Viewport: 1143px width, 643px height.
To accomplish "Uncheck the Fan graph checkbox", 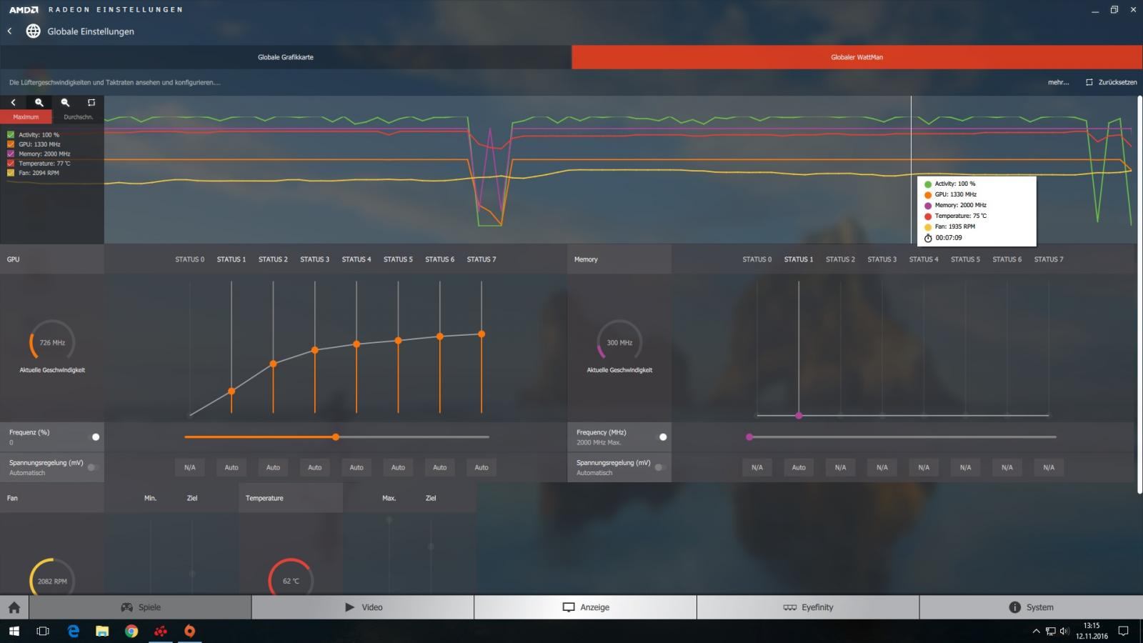I will coord(11,173).
